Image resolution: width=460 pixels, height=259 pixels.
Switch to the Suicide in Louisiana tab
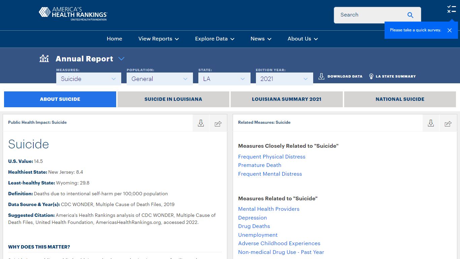tap(173, 99)
